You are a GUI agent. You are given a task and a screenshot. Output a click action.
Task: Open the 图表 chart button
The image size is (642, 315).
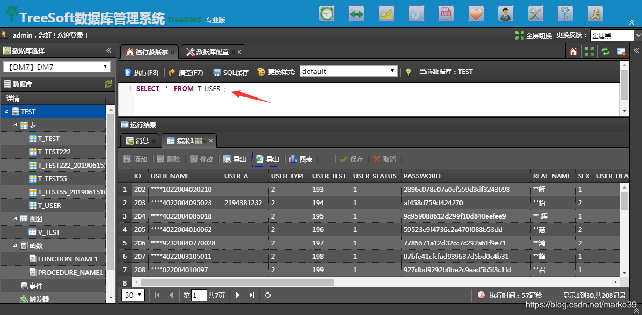click(x=301, y=159)
